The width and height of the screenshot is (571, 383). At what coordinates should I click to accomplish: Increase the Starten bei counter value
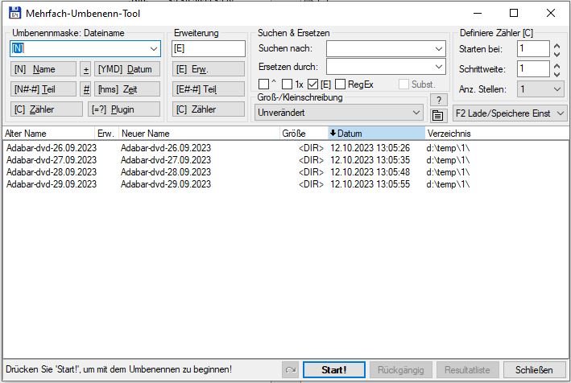[557, 46]
